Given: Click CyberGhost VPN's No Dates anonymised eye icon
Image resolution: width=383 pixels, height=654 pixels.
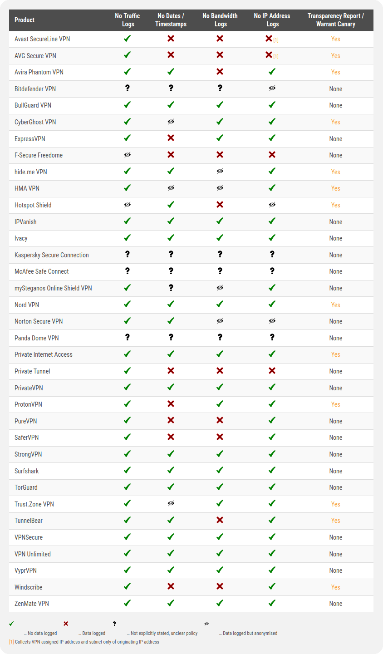Looking at the screenshot, I should (x=171, y=122).
